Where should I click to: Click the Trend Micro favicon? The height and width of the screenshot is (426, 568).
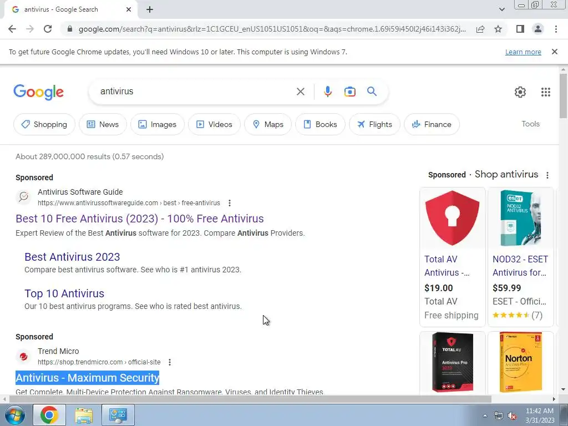tap(24, 357)
